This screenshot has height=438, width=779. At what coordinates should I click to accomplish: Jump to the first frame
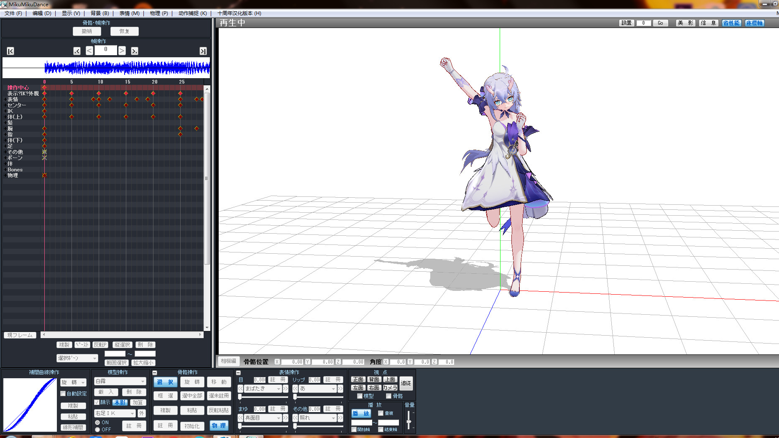tap(10, 51)
